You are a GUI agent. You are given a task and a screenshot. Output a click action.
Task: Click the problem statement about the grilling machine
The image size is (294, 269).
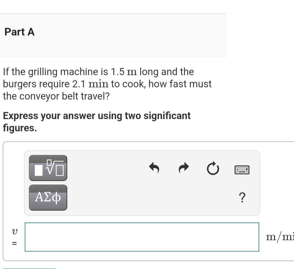(106, 84)
